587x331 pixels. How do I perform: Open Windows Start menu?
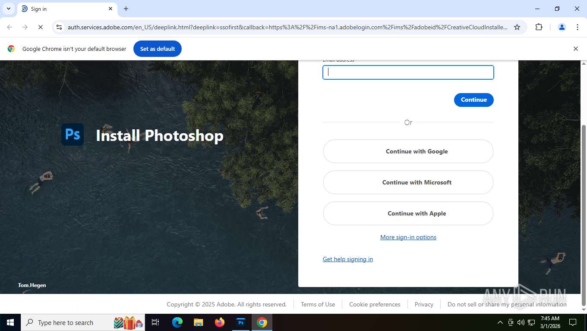tap(10, 322)
